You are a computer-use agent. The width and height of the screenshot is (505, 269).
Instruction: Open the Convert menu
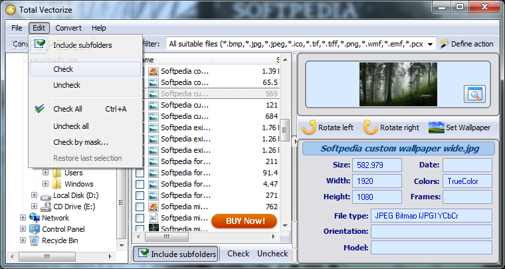pyautogui.click(x=68, y=28)
